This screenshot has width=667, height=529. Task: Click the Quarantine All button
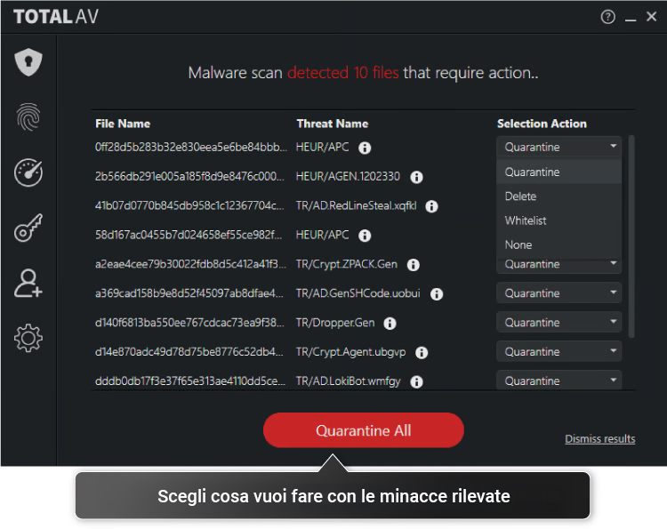(x=363, y=430)
